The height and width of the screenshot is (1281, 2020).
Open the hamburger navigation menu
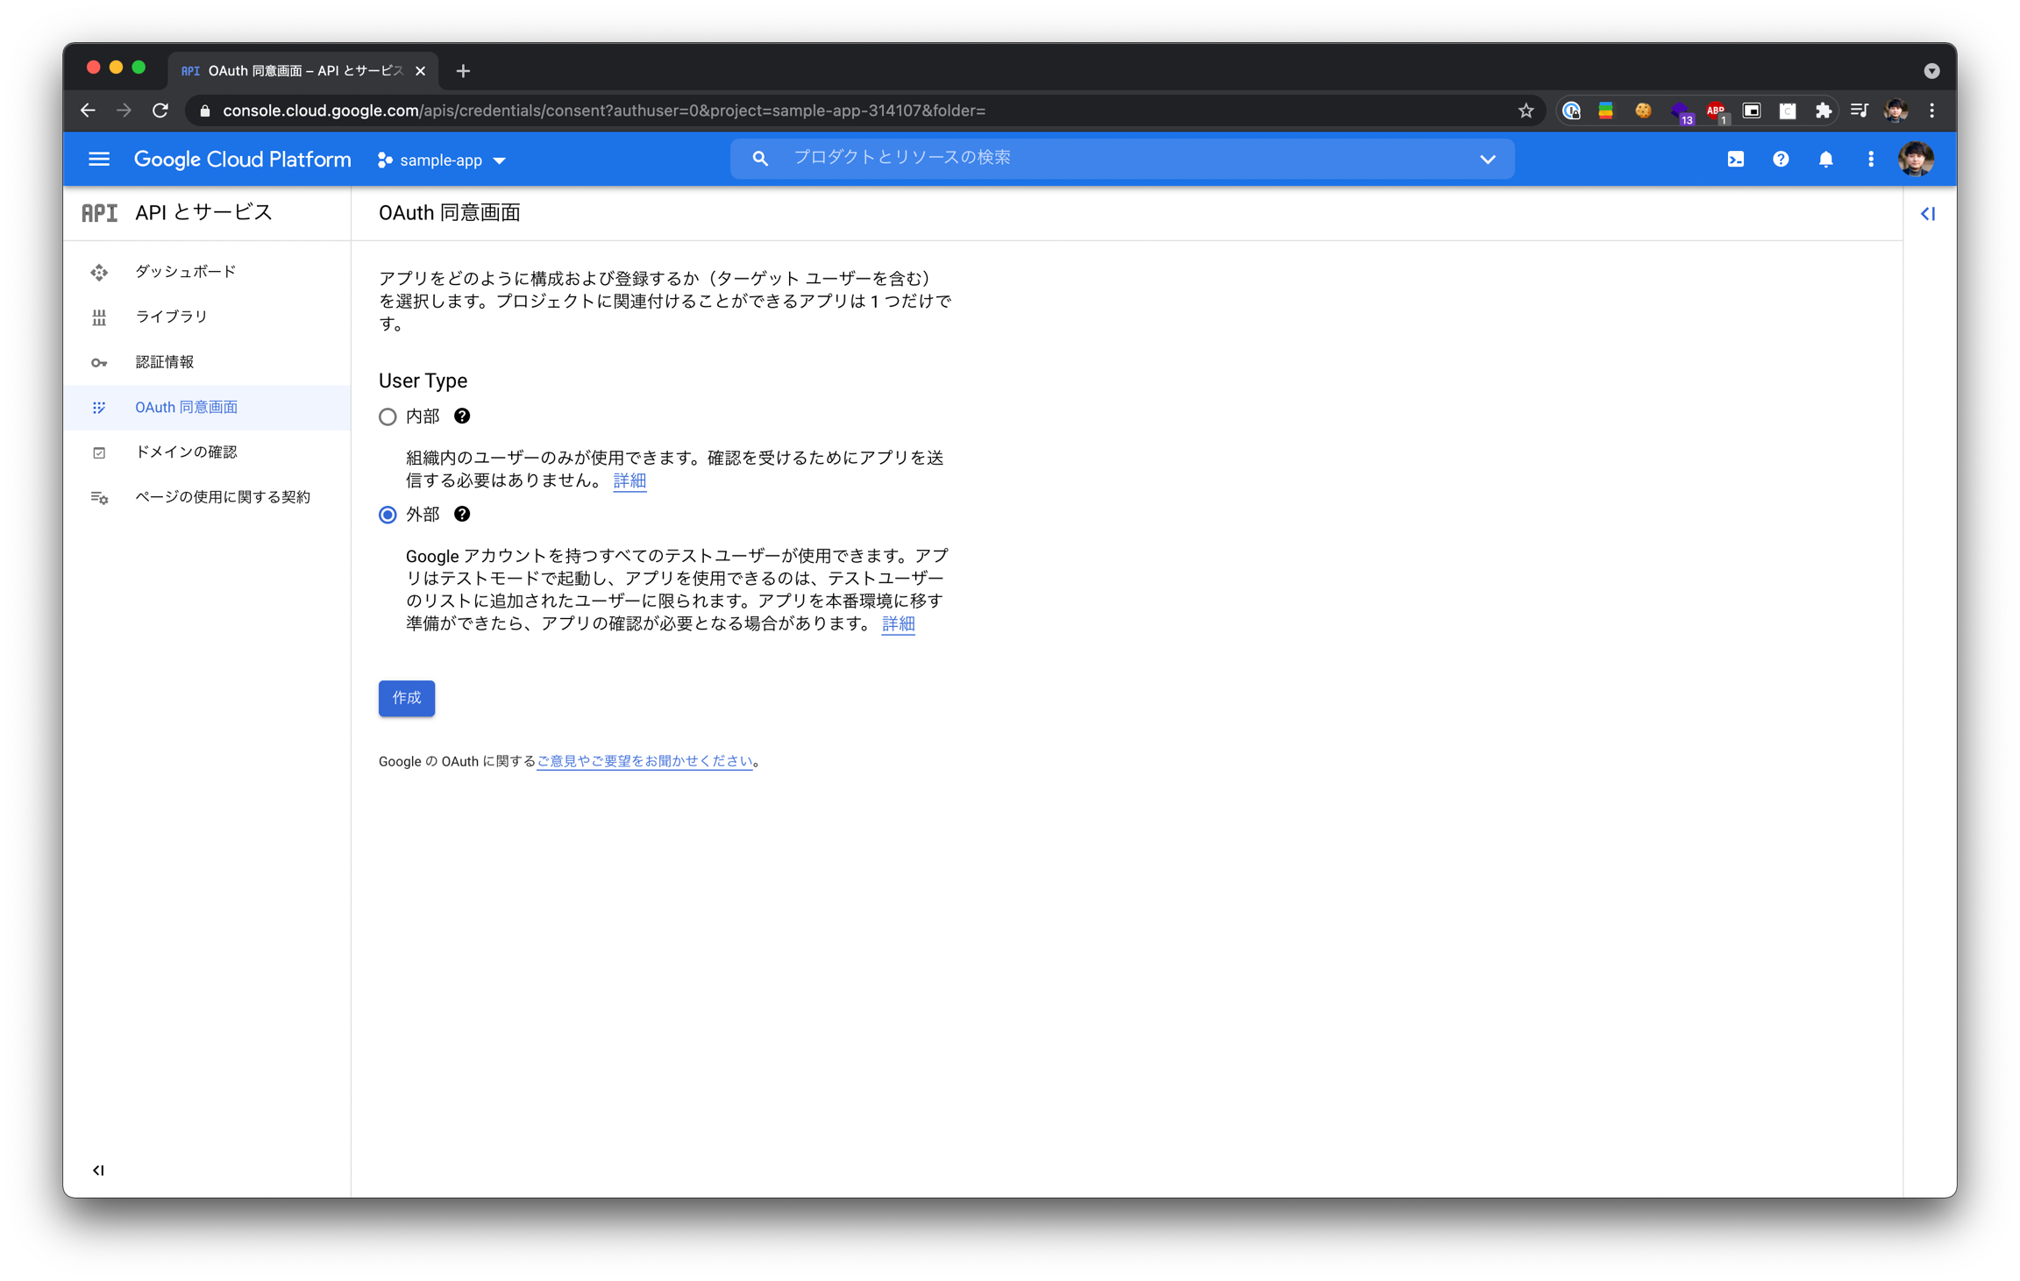(99, 160)
